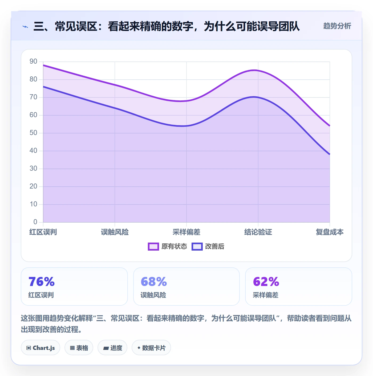Image resolution: width=373 pixels, height=376 pixels.
Task: Click the 原有状态 purple legend swatch
Action: point(153,247)
